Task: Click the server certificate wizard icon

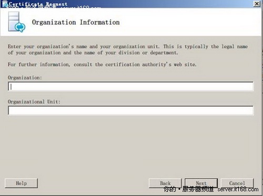Action: (x=17, y=22)
